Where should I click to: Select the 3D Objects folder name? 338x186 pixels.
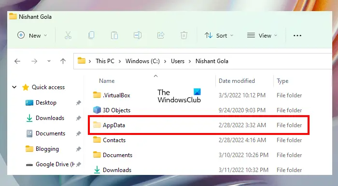(x=117, y=110)
